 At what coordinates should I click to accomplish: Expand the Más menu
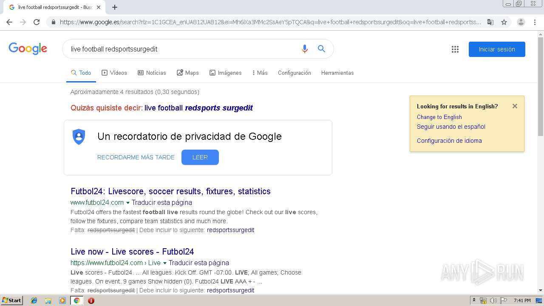pyautogui.click(x=260, y=73)
